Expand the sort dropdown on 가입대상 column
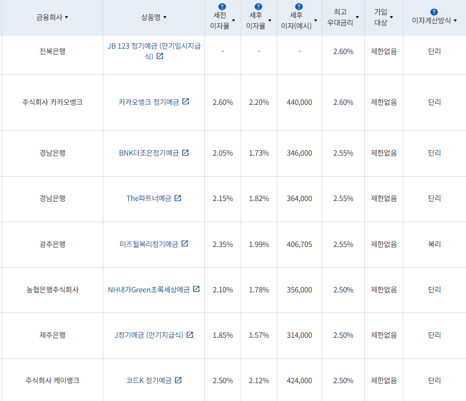The width and height of the screenshot is (466, 401). coord(392,17)
